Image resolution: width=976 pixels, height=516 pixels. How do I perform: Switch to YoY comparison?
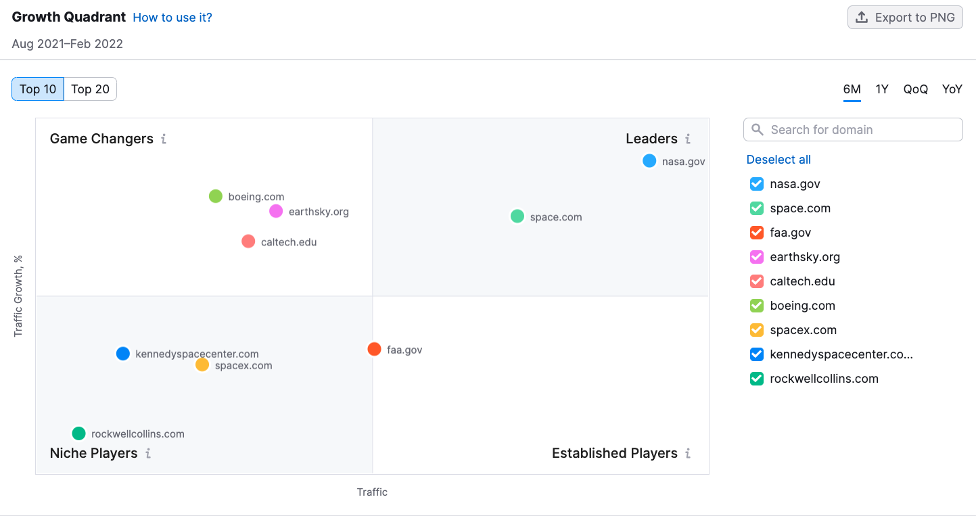click(952, 89)
